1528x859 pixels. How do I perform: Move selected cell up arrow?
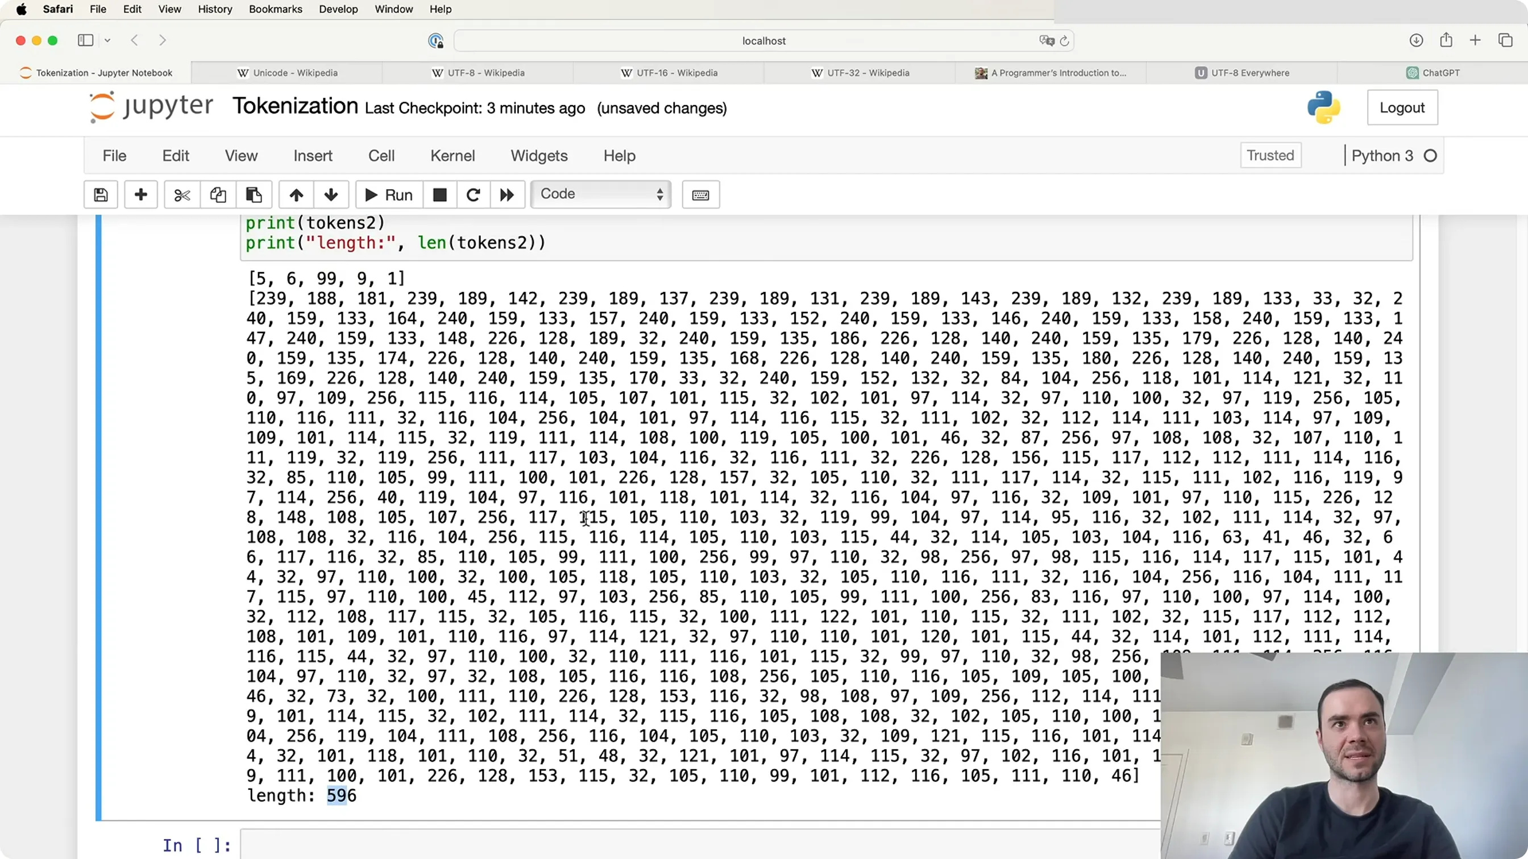coord(296,194)
